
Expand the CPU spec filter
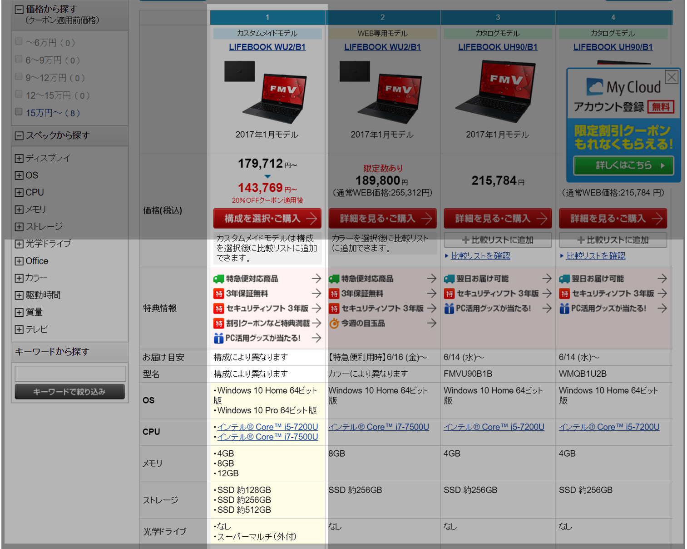click(19, 193)
